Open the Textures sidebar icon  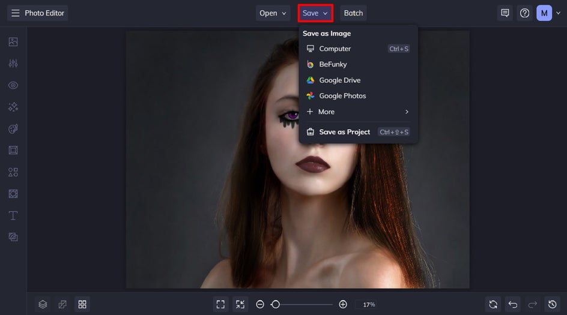pos(13,237)
